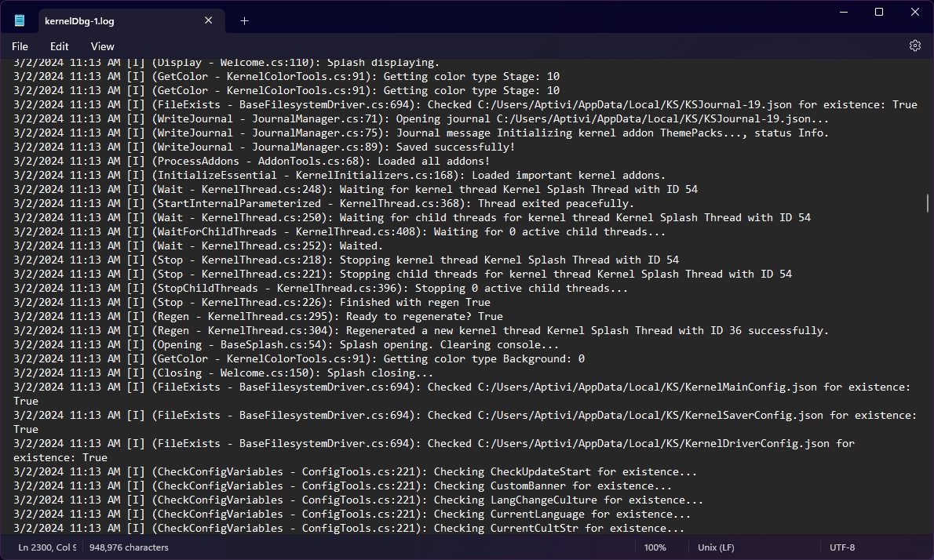Click the Unix (LF) line ending indicator

click(716, 547)
